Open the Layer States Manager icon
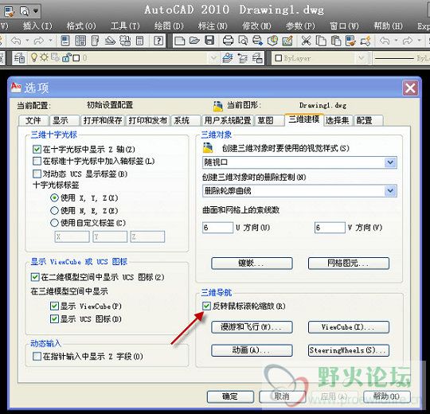Image resolution: width=430 pixels, height=414 pixels. click(257, 58)
